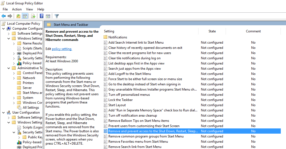This screenshot has width=286, height=149.
Task: Select All Settings in the tree
Action: pos(31,108)
